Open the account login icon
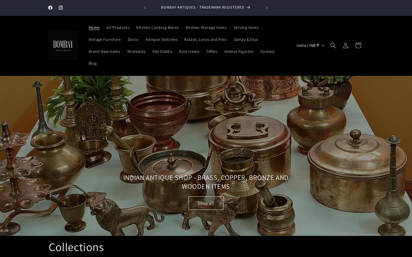The height and width of the screenshot is (257, 412). [346, 45]
